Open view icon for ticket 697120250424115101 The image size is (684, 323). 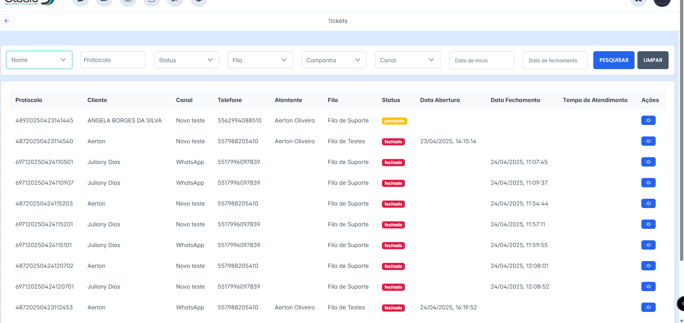(x=648, y=245)
